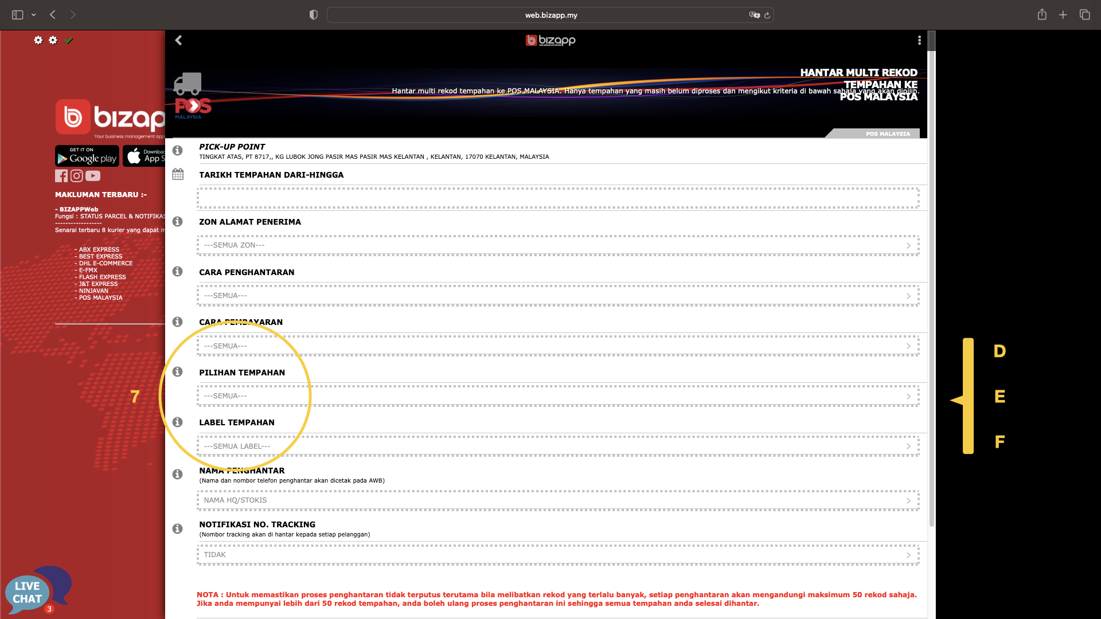
Task: Open CARA PEMBAYARAN ---SEMUA--- dropdown
Action: click(558, 346)
